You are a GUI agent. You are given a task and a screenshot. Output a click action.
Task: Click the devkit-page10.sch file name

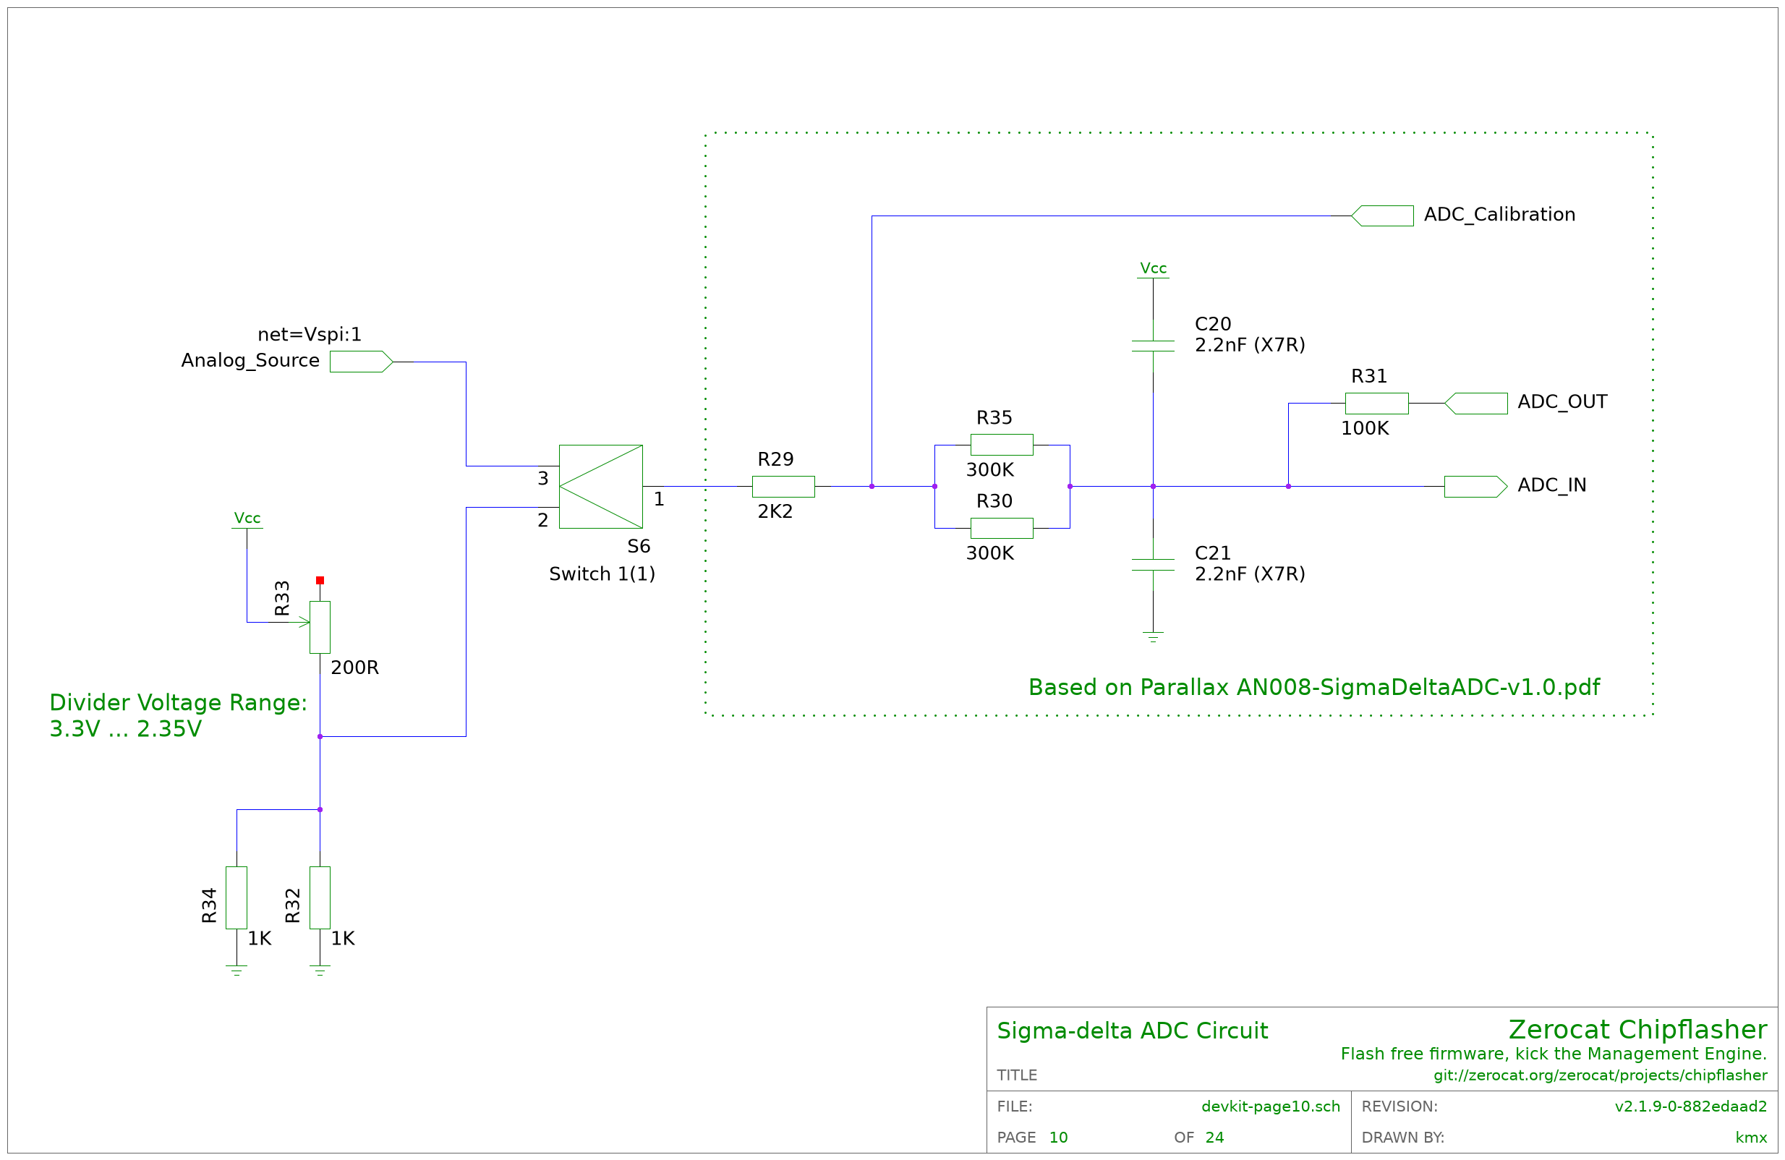(x=1270, y=1106)
